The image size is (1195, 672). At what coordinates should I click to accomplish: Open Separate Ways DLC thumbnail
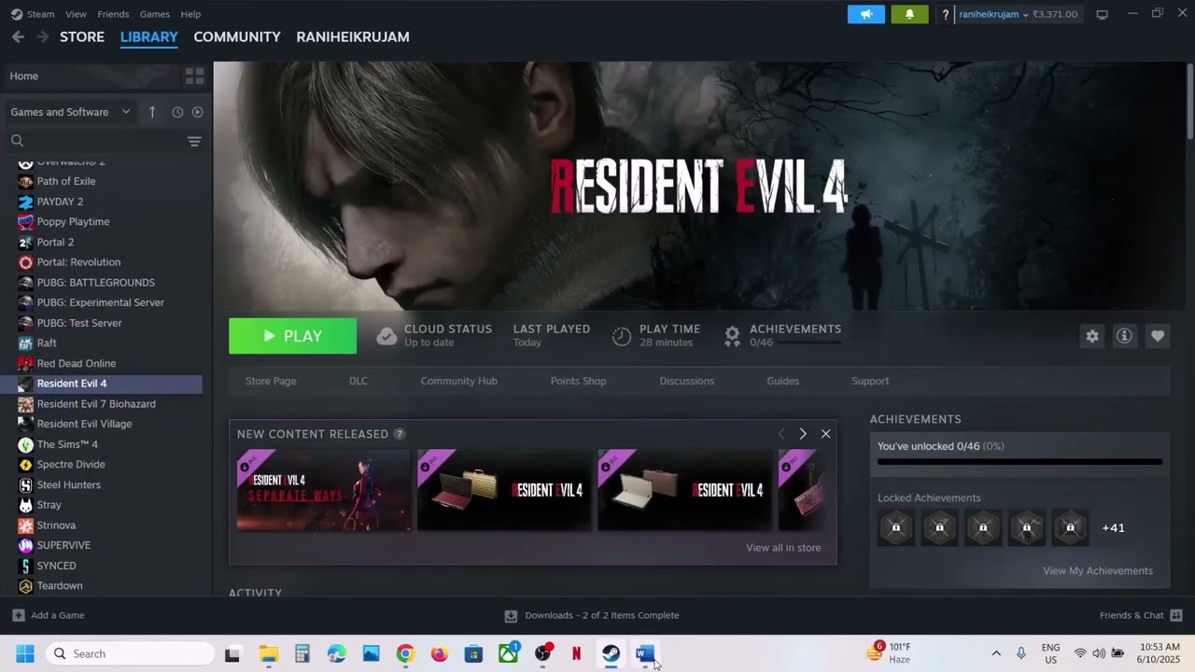323,490
